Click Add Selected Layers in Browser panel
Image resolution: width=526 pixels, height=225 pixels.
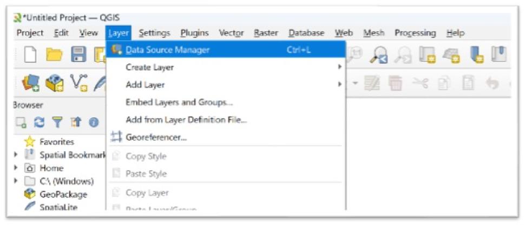[21, 122]
